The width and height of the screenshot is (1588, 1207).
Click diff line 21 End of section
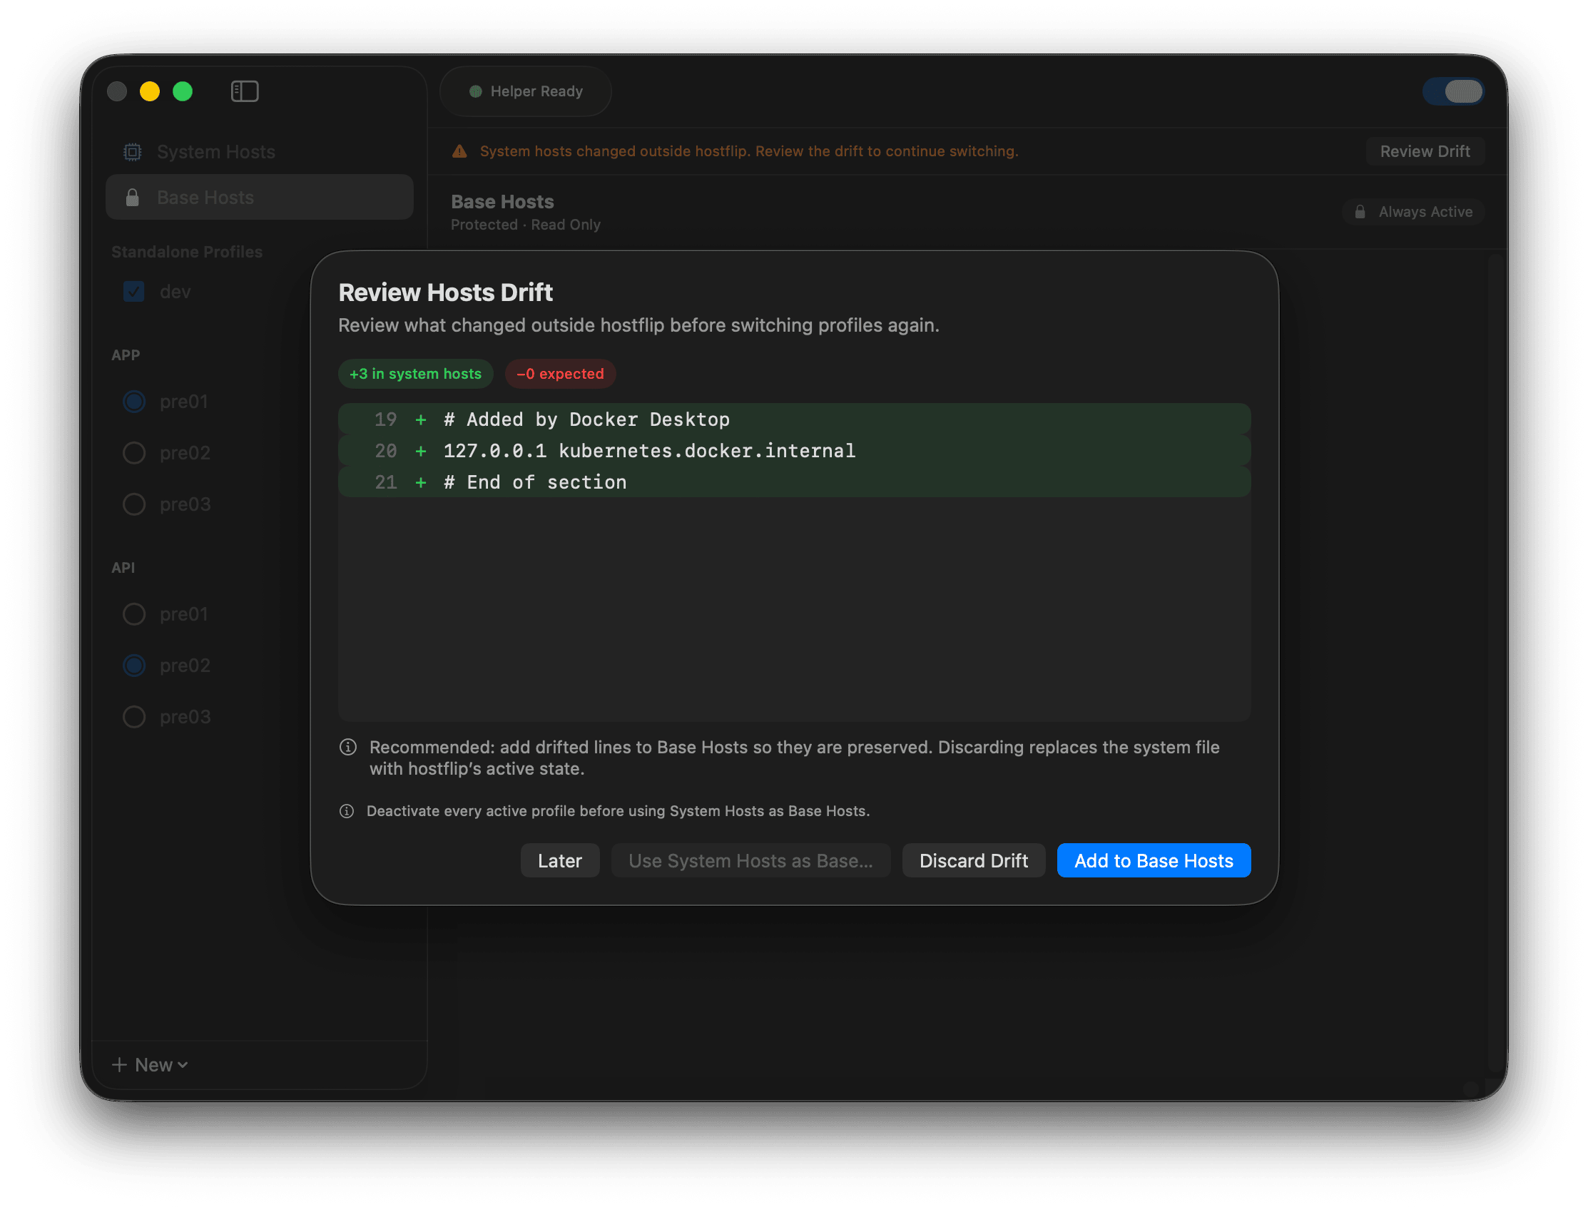[x=794, y=483]
